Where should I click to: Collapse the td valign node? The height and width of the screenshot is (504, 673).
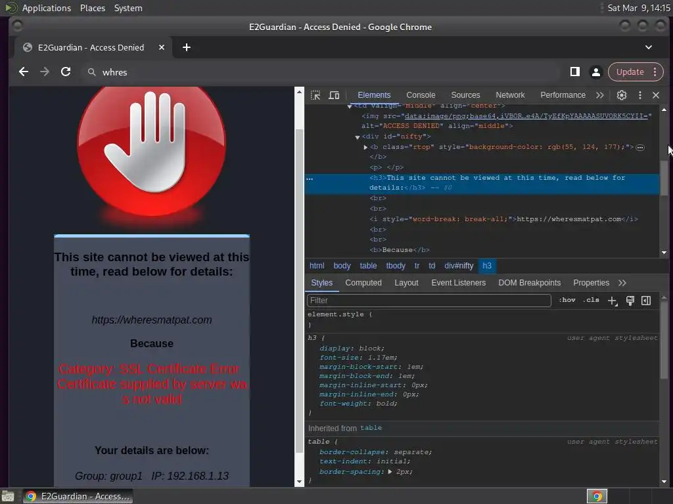tap(350, 106)
